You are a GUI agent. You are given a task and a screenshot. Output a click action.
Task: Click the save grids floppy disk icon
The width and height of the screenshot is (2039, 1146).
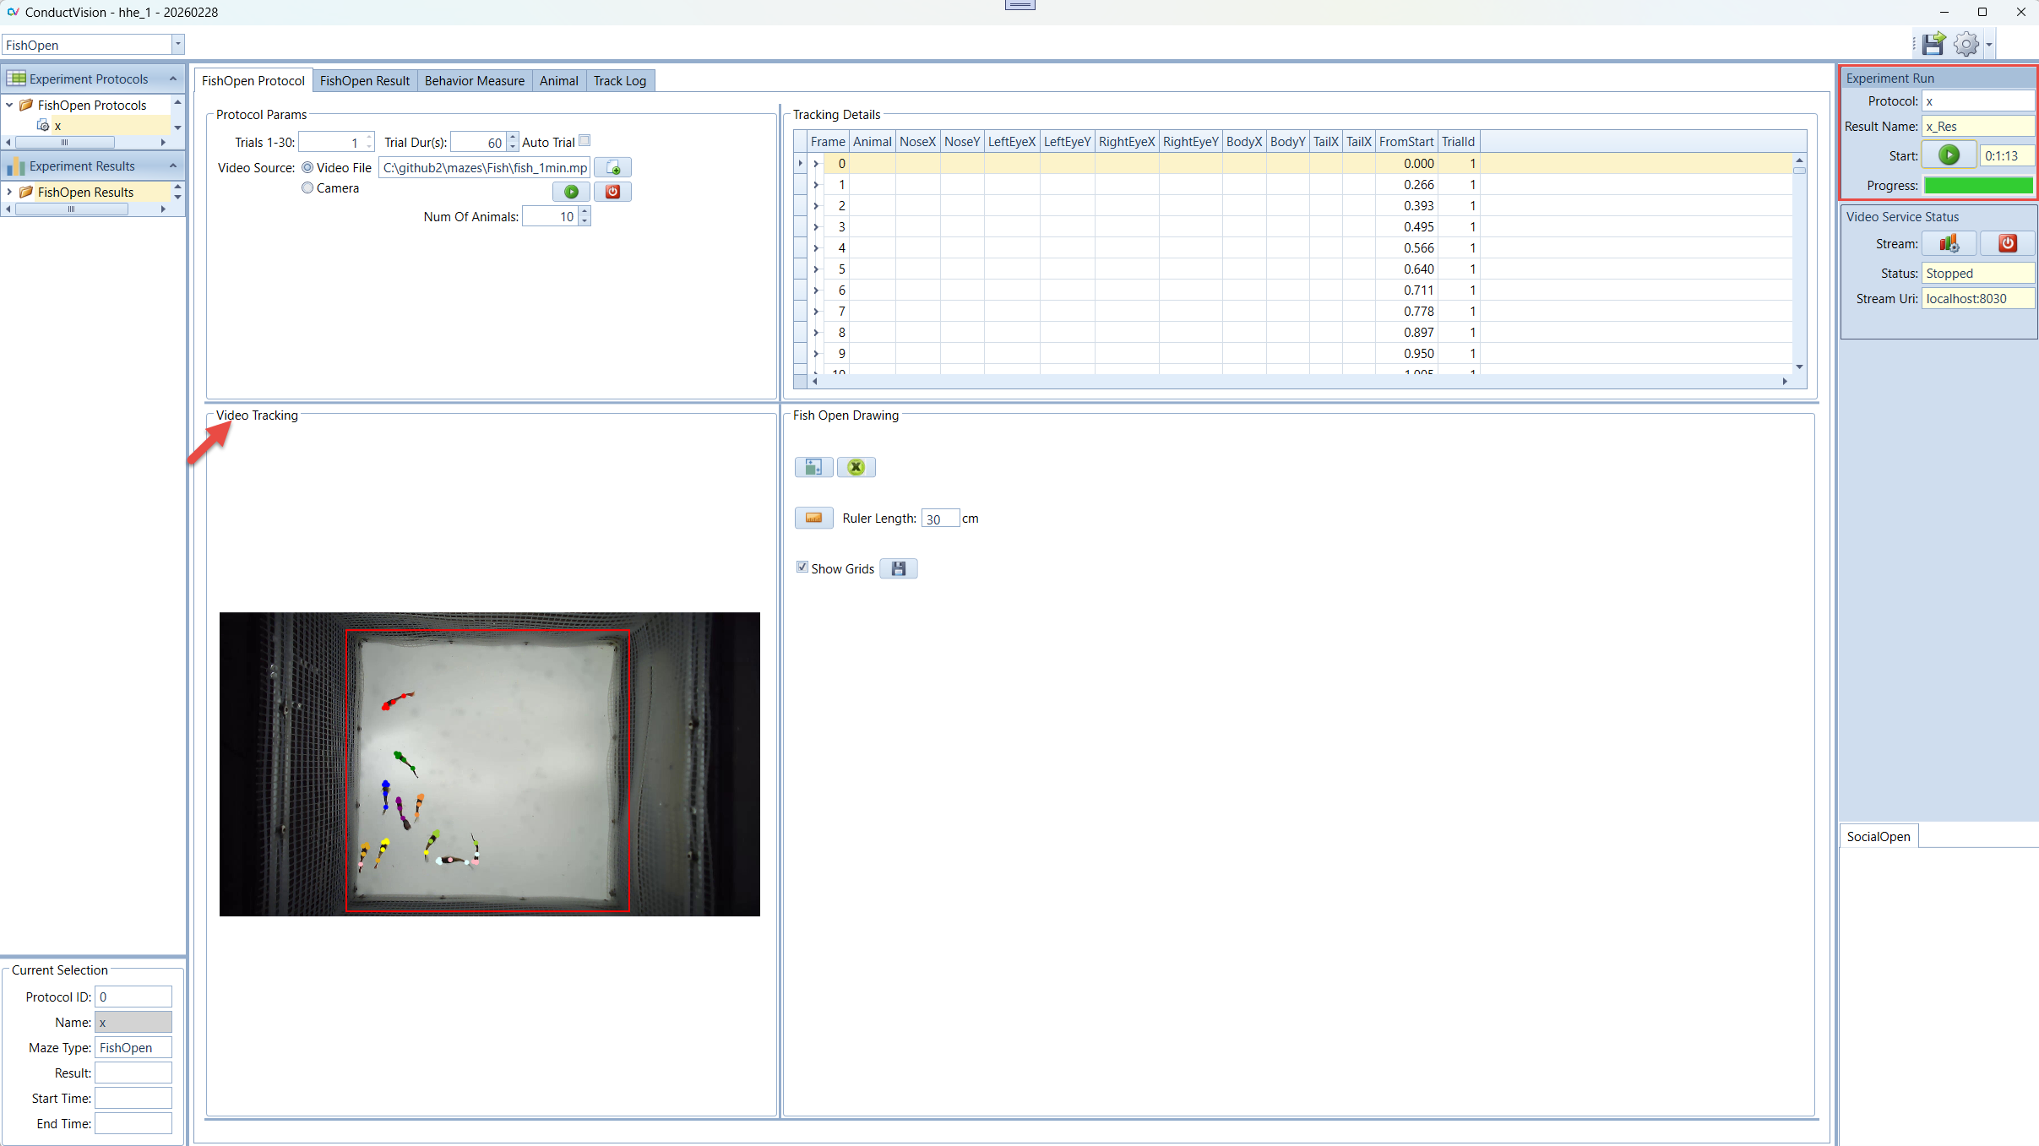coord(898,568)
